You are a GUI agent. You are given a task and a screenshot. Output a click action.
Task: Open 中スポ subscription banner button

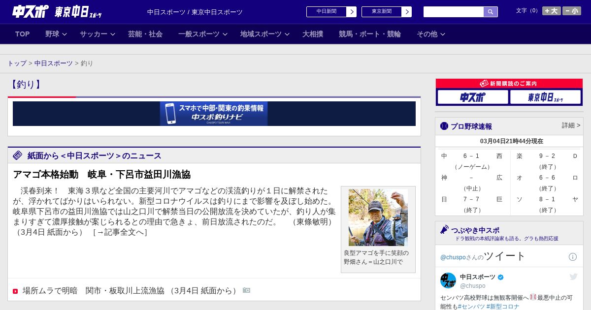(473, 97)
